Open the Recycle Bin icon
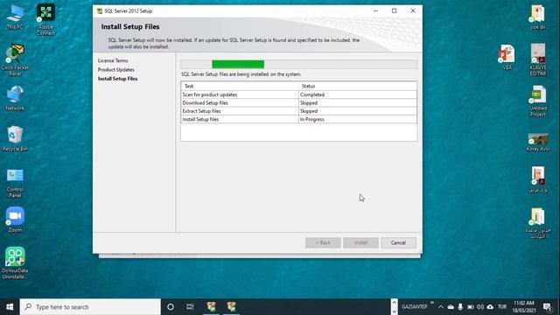This screenshot has height=315, width=560. [x=15, y=138]
